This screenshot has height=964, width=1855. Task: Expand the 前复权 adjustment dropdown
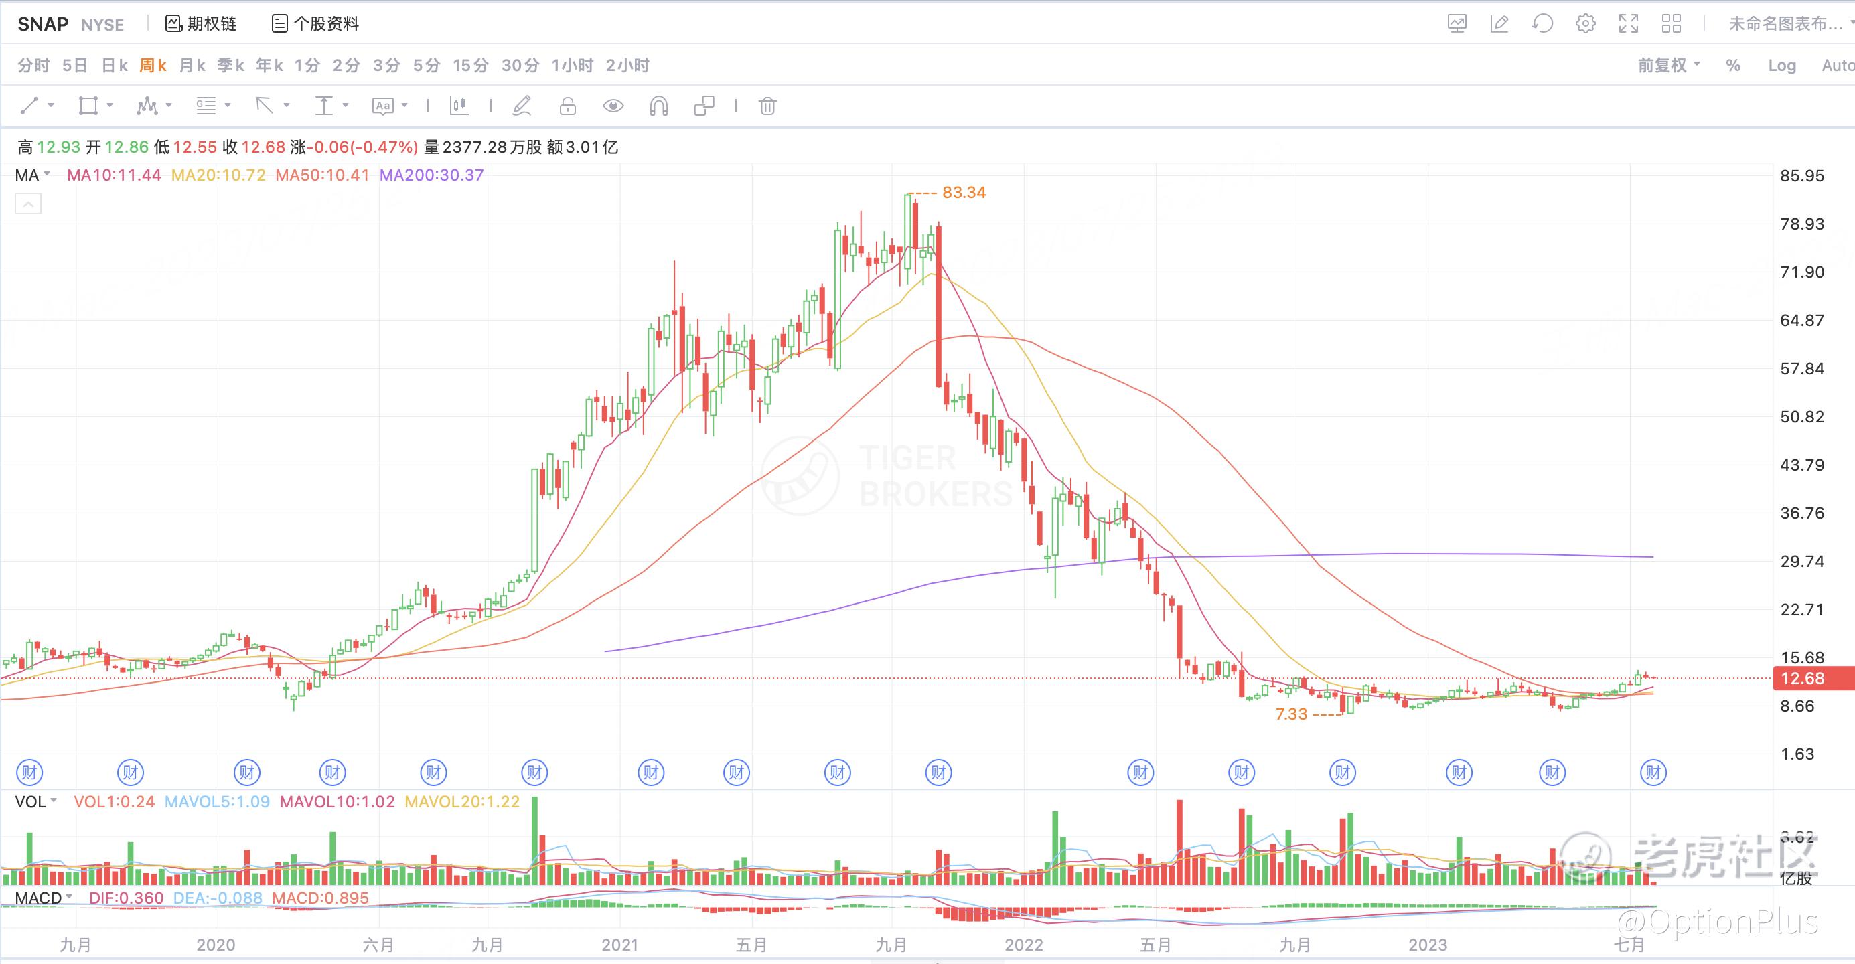(1668, 66)
